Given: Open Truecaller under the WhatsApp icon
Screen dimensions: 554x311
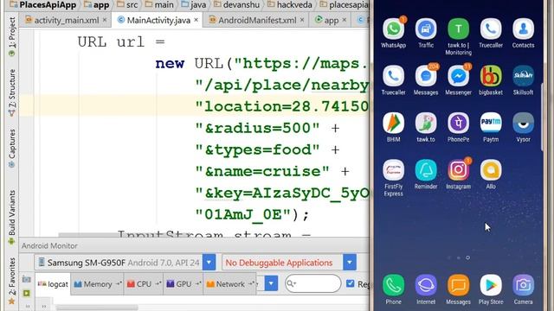Looking at the screenshot, I should pos(393,76).
